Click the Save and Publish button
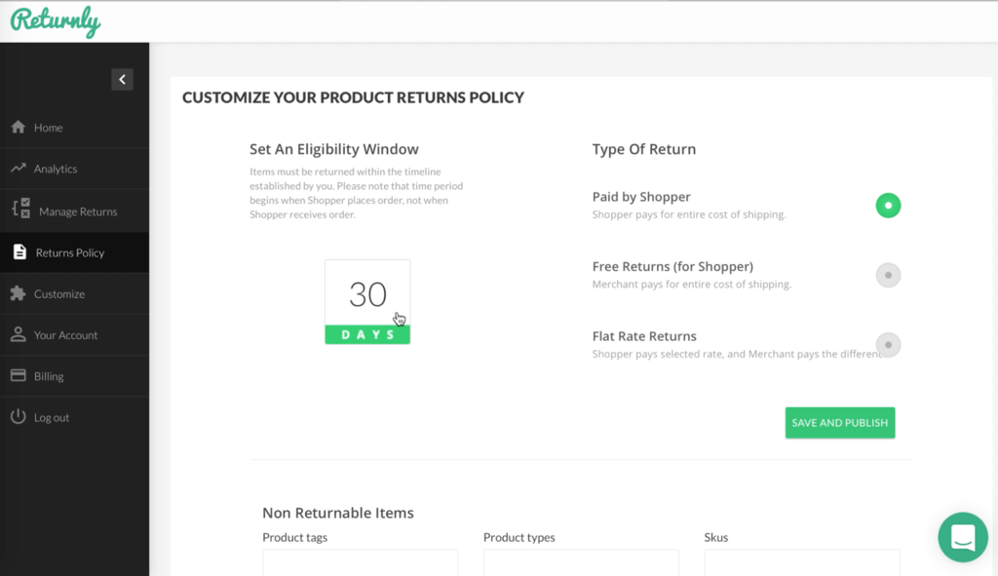This screenshot has width=998, height=576. click(839, 423)
